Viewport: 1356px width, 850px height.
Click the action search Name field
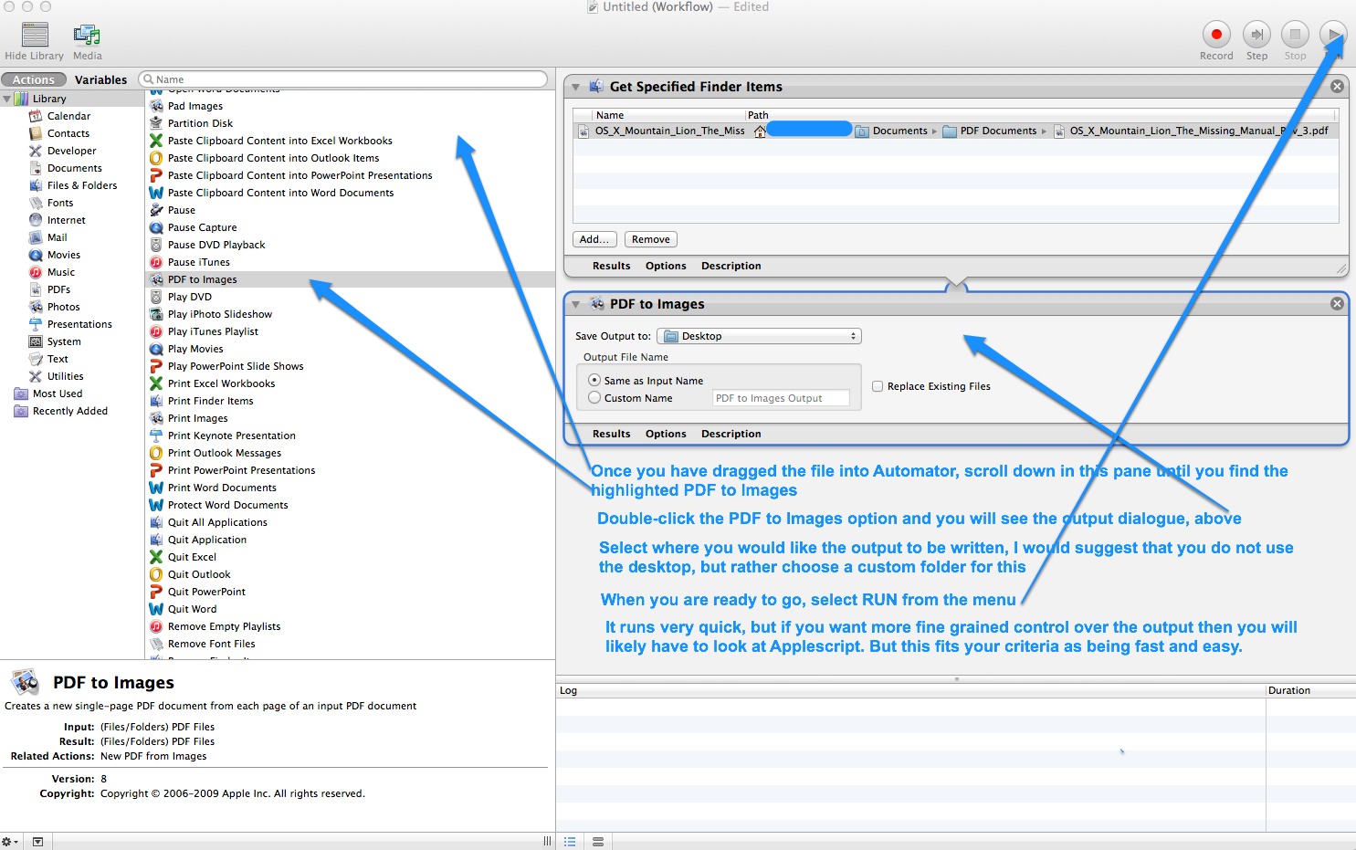(x=343, y=79)
